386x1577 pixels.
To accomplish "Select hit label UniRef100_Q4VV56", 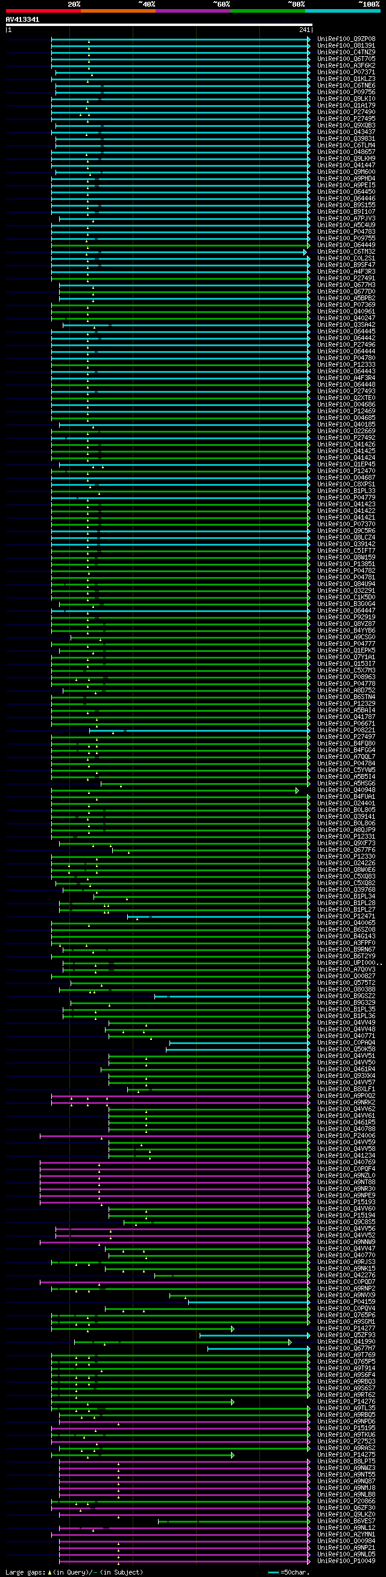I will (x=346, y=1230).
